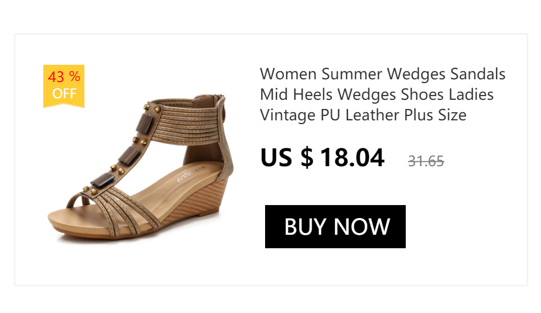The width and height of the screenshot is (541, 313).
Task: Click the 'Mid Heels Wedges Shoes Ladies' text line
Action: [377, 94]
